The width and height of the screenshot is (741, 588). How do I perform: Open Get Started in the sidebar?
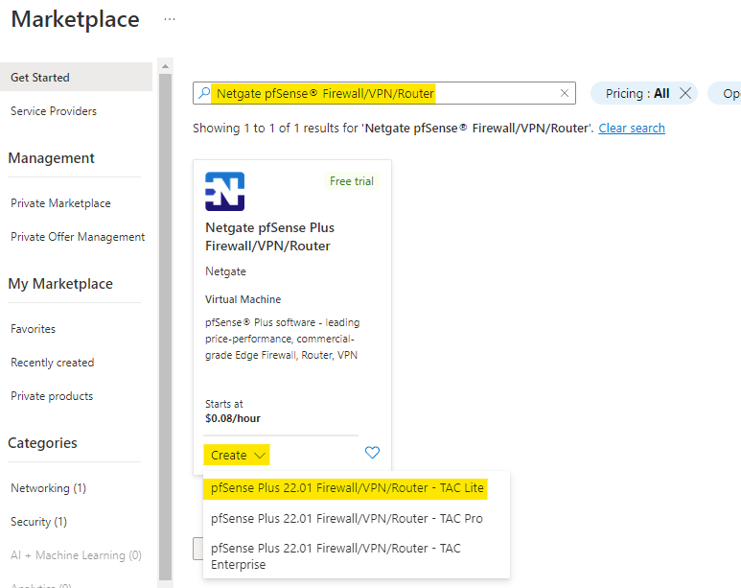pos(40,78)
